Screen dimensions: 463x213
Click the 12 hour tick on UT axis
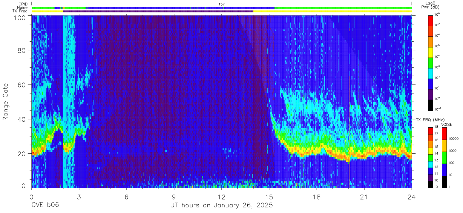[x=222, y=196]
